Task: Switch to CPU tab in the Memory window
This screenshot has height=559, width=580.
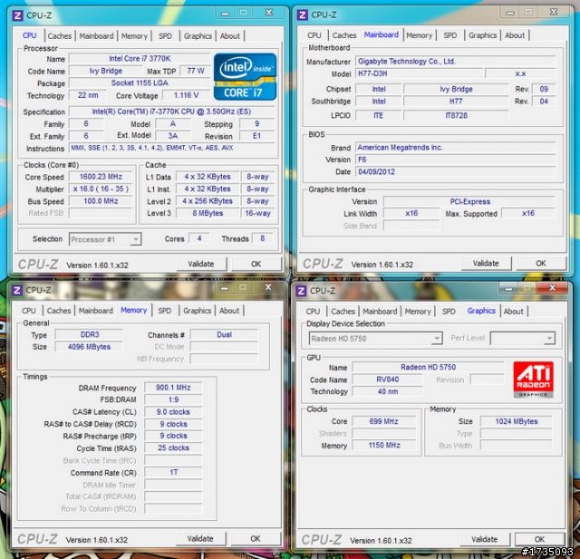Action: click(29, 311)
